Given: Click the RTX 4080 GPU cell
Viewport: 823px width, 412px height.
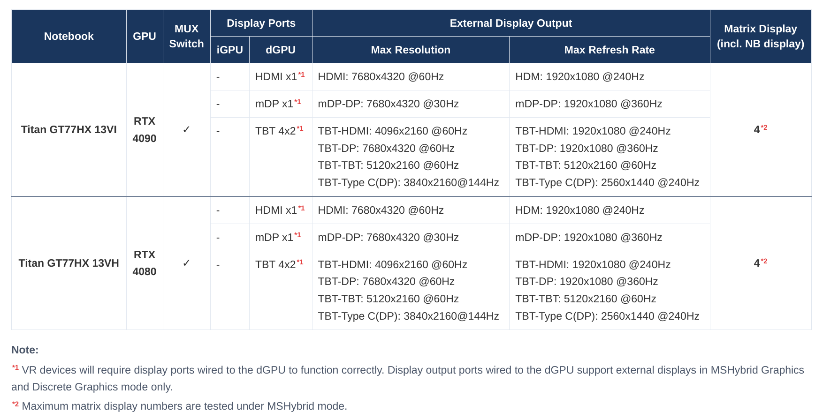Looking at the screenshot, I should click(145, 263).
